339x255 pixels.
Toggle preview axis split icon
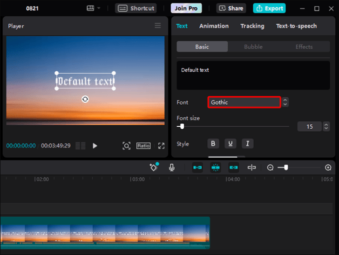(251, 168)
